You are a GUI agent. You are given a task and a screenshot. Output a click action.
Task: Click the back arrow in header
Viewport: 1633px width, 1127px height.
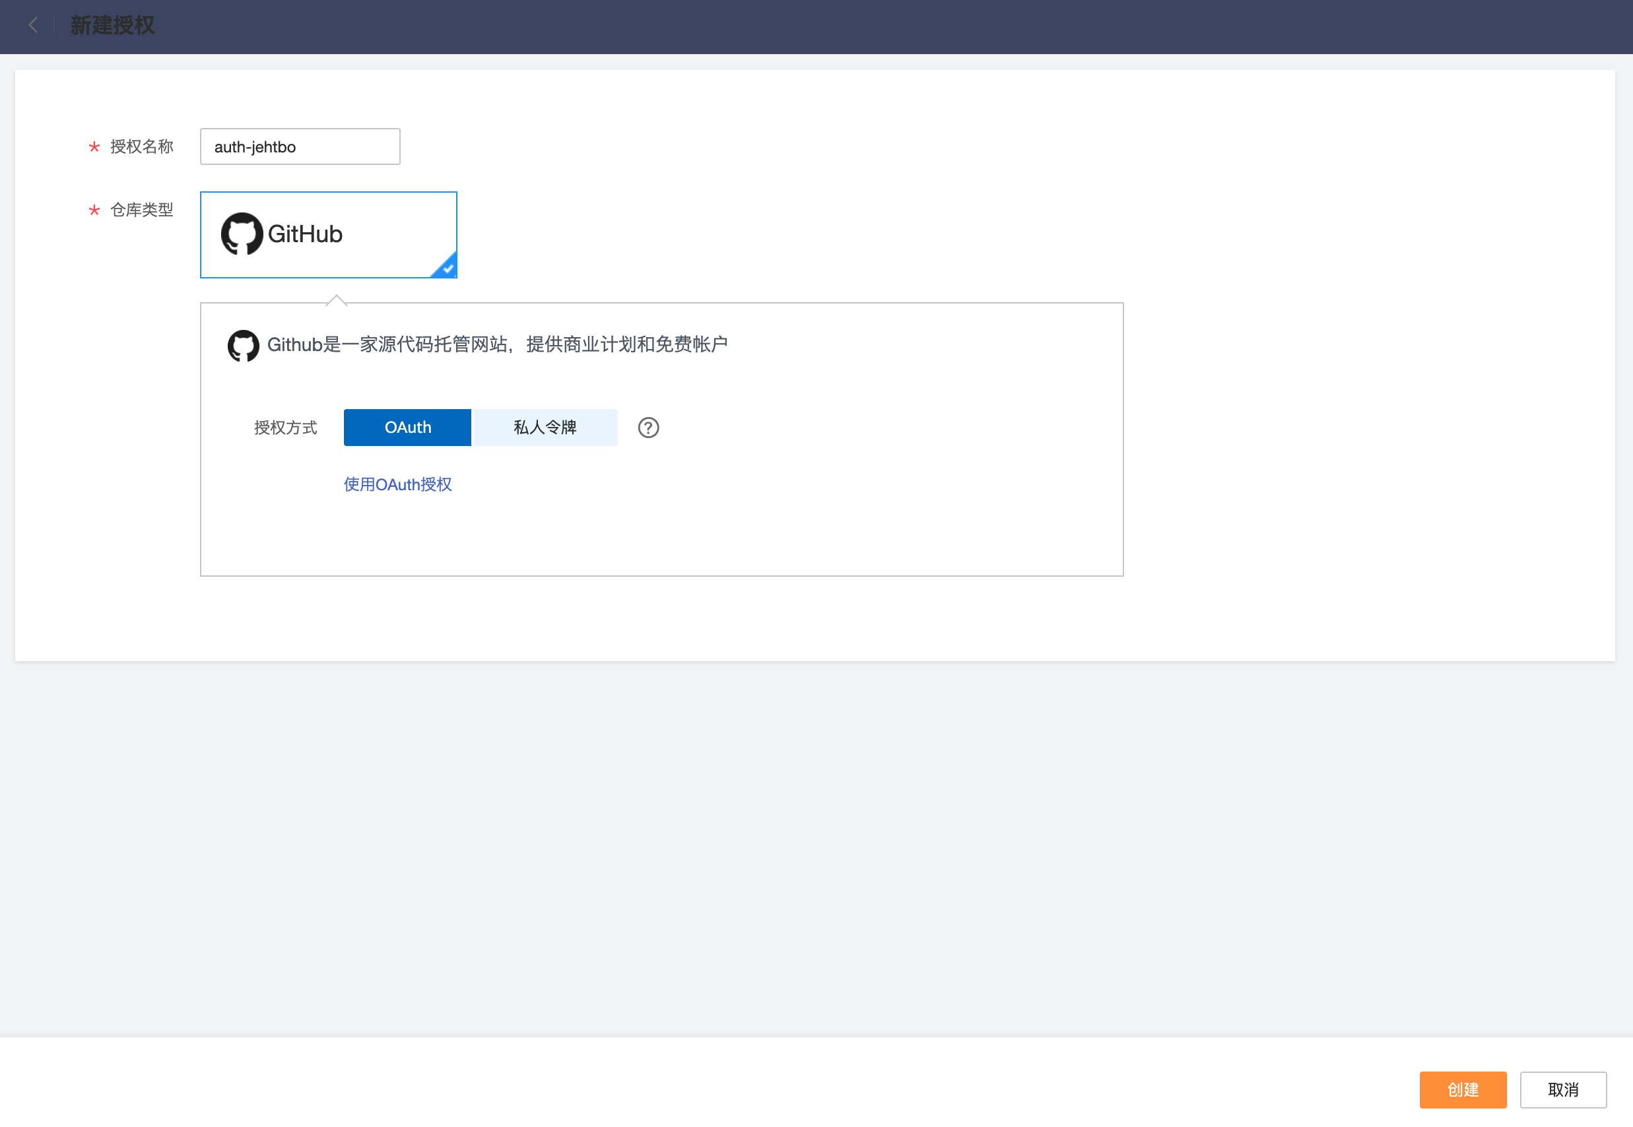(x=32, y=26)
